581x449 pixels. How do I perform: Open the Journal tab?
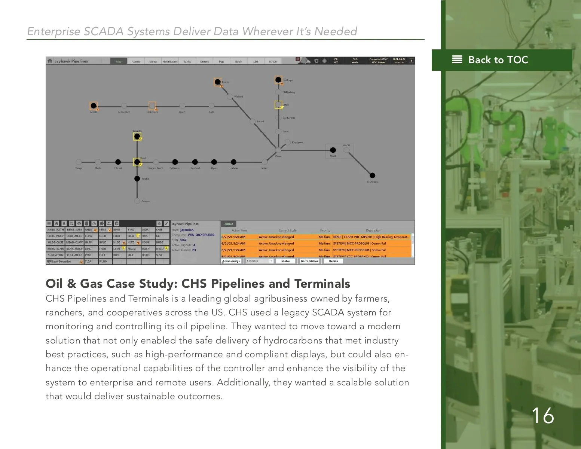coord(153,61)
